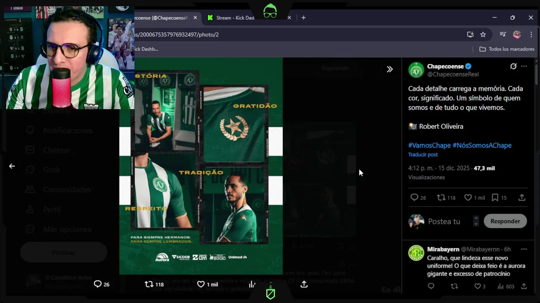This screenshot has height=303, width=540.
Task: Open Mirabayern reply's more options
Action: pyautogui.click(x=524, y=249)
